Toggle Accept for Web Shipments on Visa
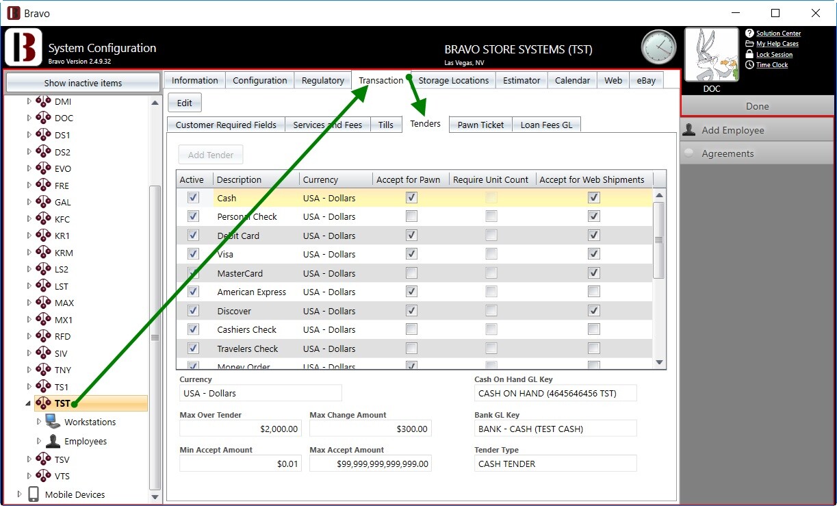The width and height of the screenshot is (837, 506). click(594, 254)
